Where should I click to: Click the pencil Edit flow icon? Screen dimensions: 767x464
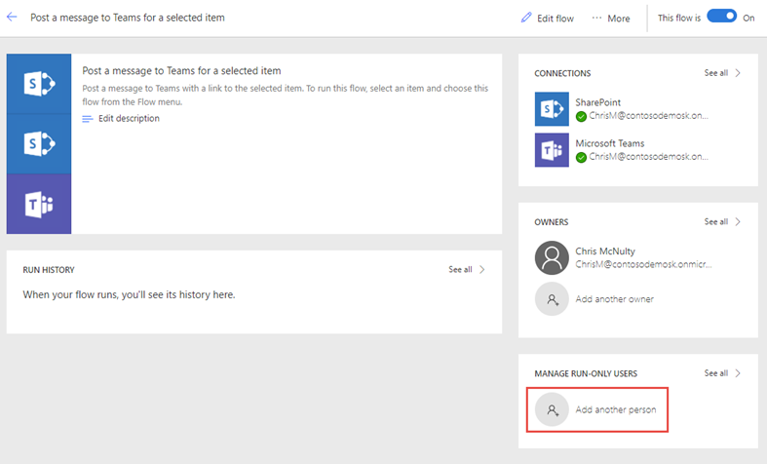click(526, 18)
